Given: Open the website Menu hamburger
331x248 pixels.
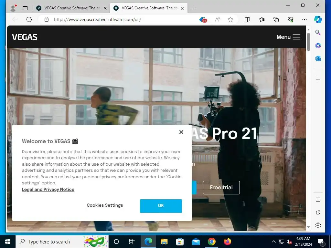Looking at the screenshot, I should tap(288, 37).
